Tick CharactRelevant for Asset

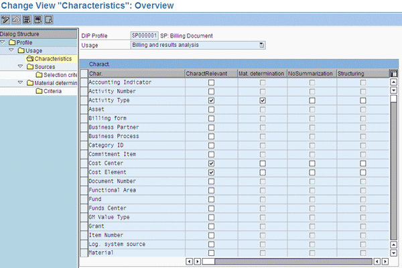pos(211,109)
